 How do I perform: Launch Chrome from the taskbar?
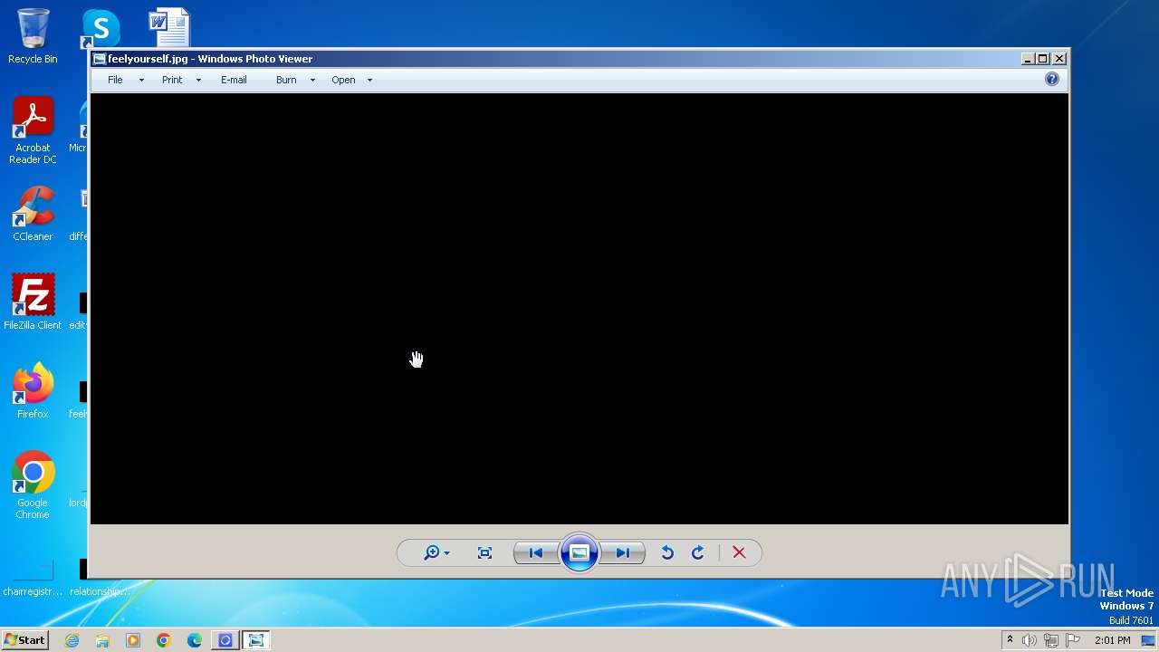click(164, 640)
